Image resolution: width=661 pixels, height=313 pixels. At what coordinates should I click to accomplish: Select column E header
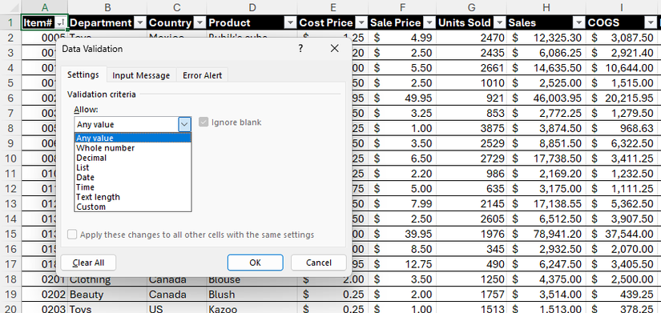(333, 7)
